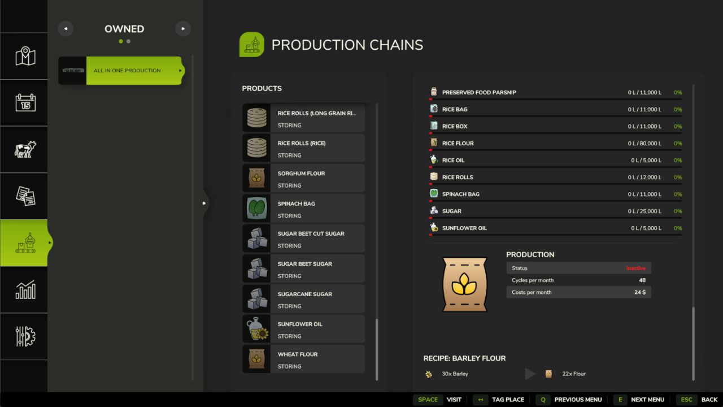This screenshot has height=407, width=723.
Task: Open the vehicle tuning icon at sidebar bottom
Action: tap(24, 337)
